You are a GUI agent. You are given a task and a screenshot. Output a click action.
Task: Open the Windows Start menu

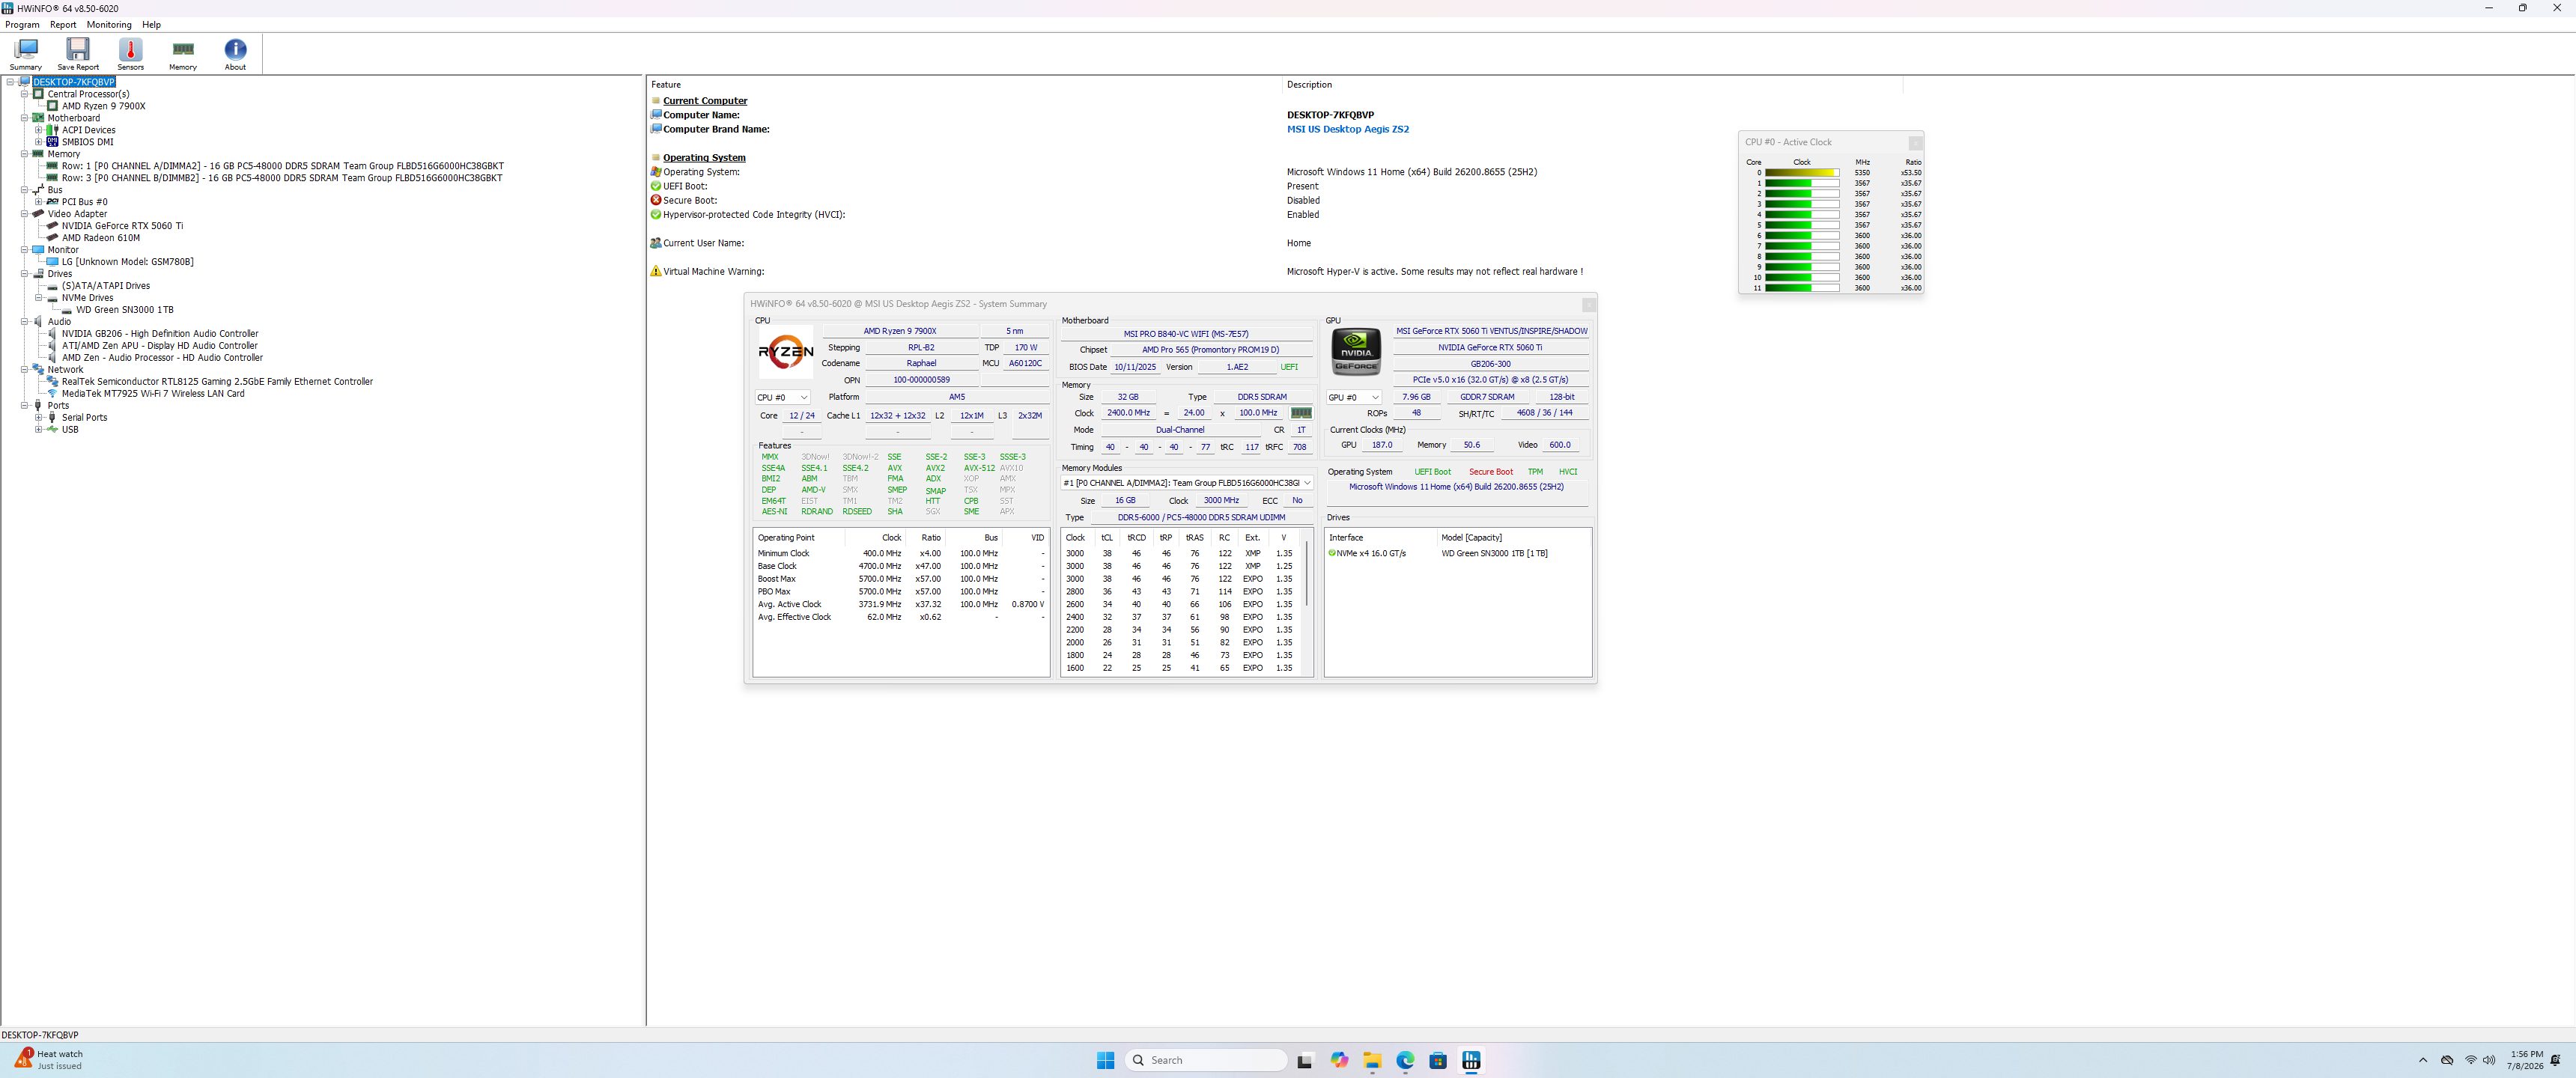1105,1060
